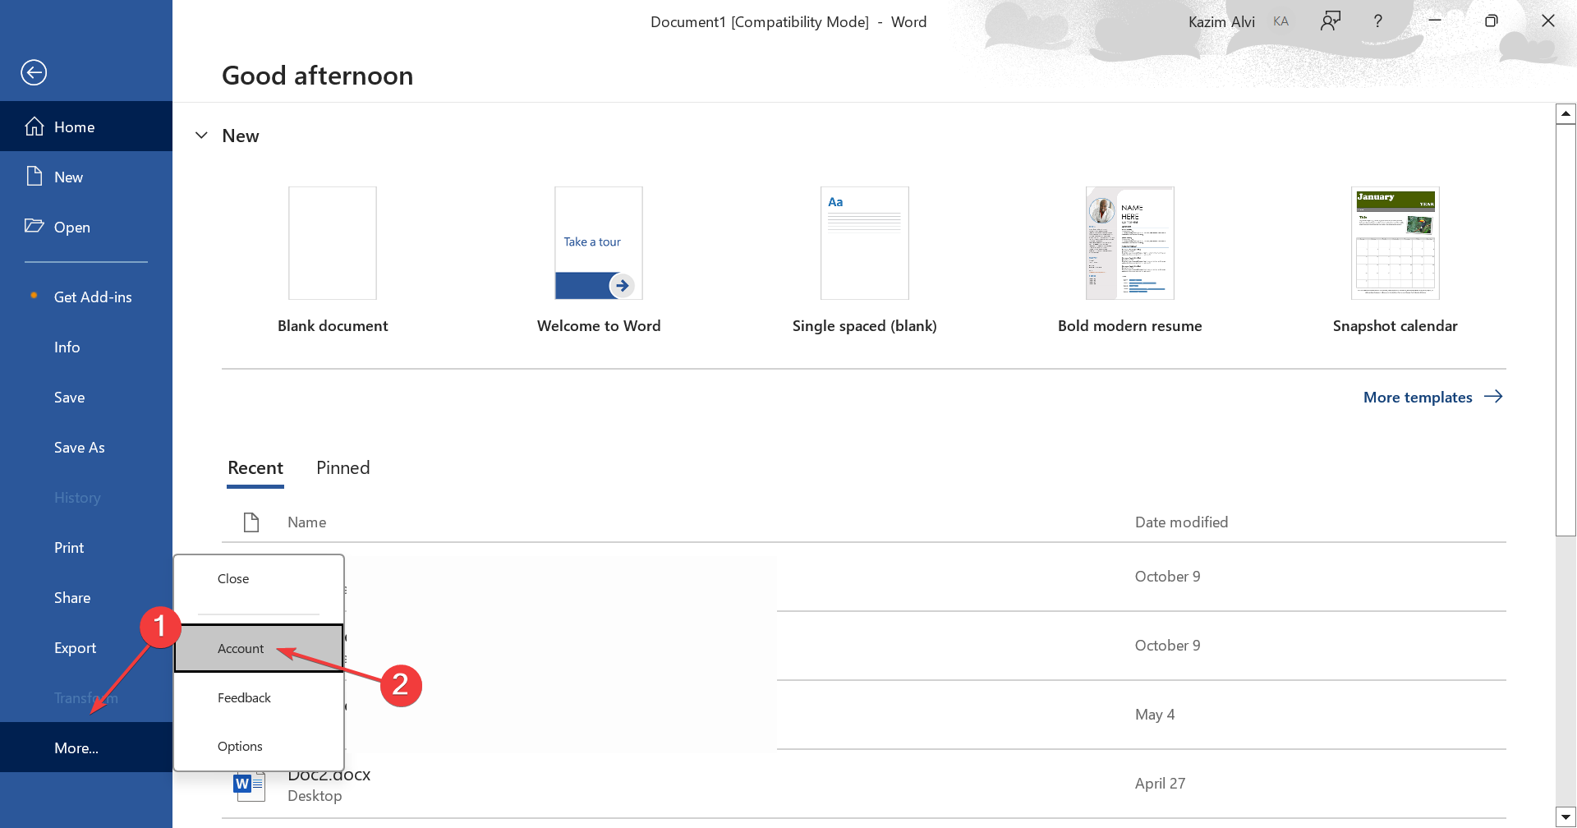Click the May 4 date entry
This screenshot has width=1577, height=828.
pyautogui.click(x=1155, y=715)
